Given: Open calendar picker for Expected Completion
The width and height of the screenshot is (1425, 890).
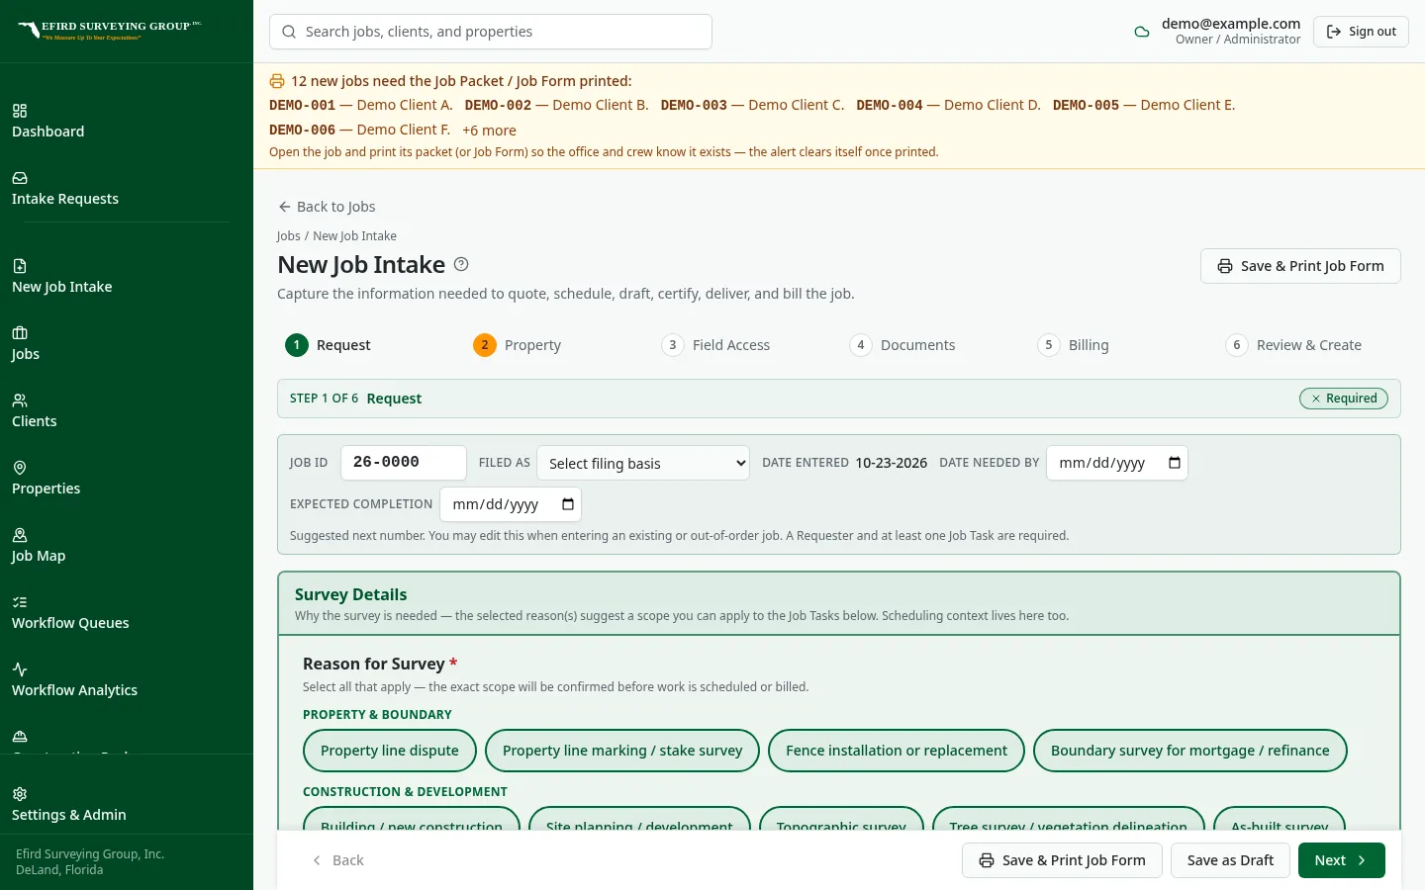Looking at the screenshot, I should [x=568, y=504].
